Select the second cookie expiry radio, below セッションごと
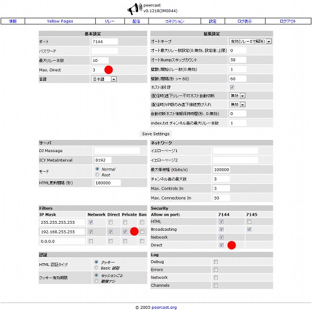This screenshot has height=310, width=312. (x=96, y=281)
